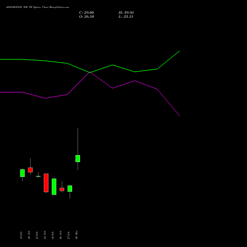Screen dimensions: 247x247
Task: Select the large red candle above 24 Feb
Action: (x=46, y=183)
